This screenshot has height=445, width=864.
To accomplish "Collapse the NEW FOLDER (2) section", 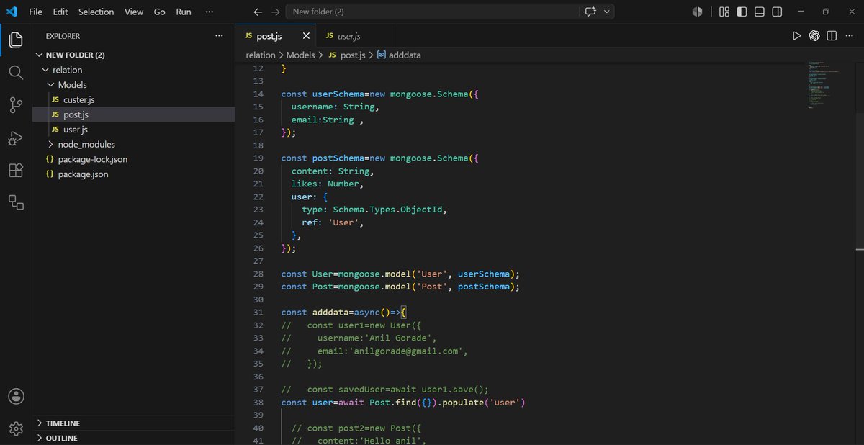I will pos(40,55).
